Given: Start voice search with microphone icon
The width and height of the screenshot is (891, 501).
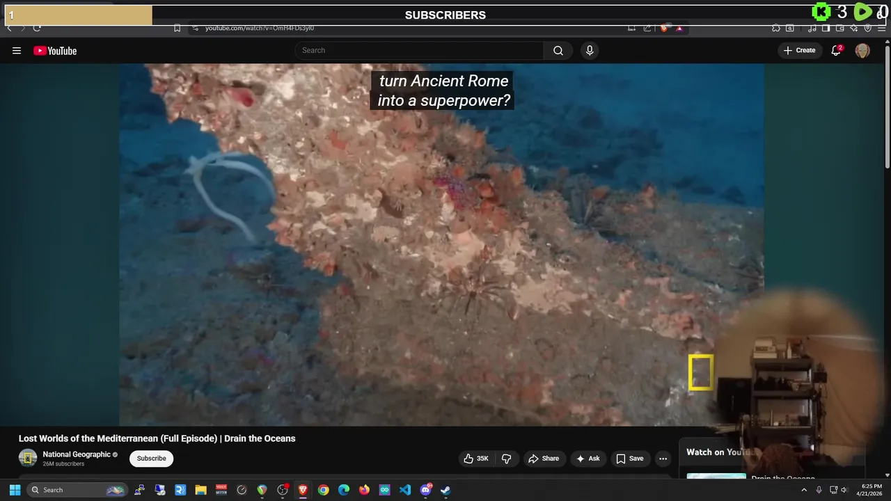Looking at the screenshot, I should (590, 50).
